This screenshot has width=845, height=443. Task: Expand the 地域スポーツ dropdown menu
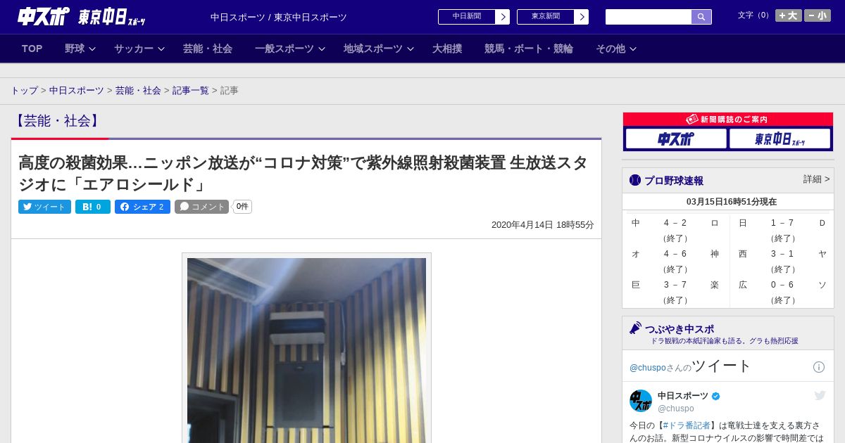(x=379, y=49)
